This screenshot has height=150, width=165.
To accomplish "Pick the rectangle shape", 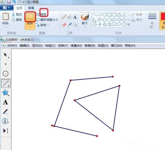I will (110, 15).
